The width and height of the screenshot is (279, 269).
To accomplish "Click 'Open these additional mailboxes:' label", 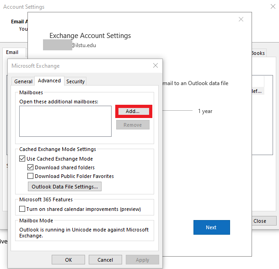I will [59, 102].
